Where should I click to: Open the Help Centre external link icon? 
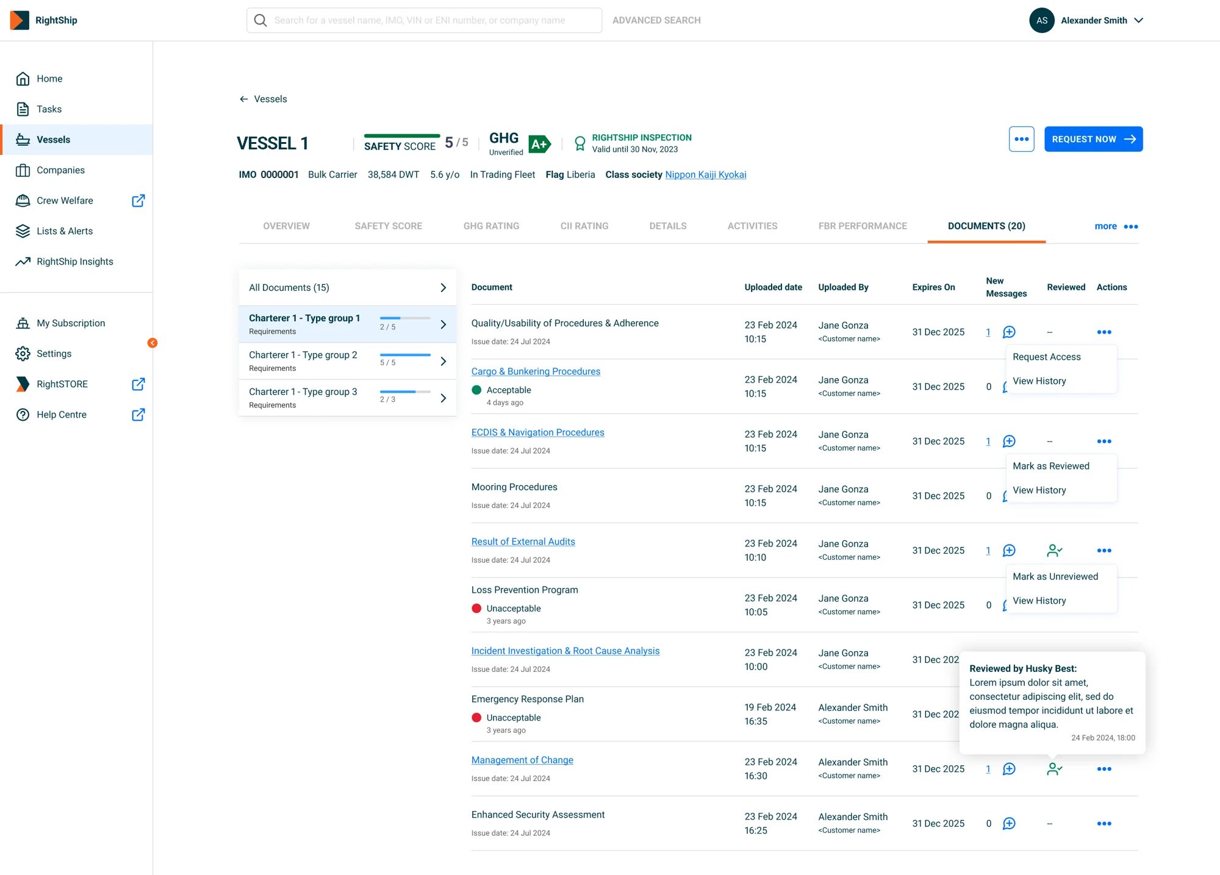pyautogui.click(x=138, y=415)
